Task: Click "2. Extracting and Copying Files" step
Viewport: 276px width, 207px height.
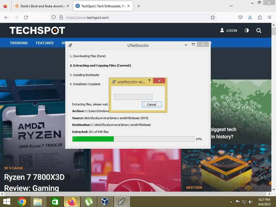Action: (x=100, y=65)
